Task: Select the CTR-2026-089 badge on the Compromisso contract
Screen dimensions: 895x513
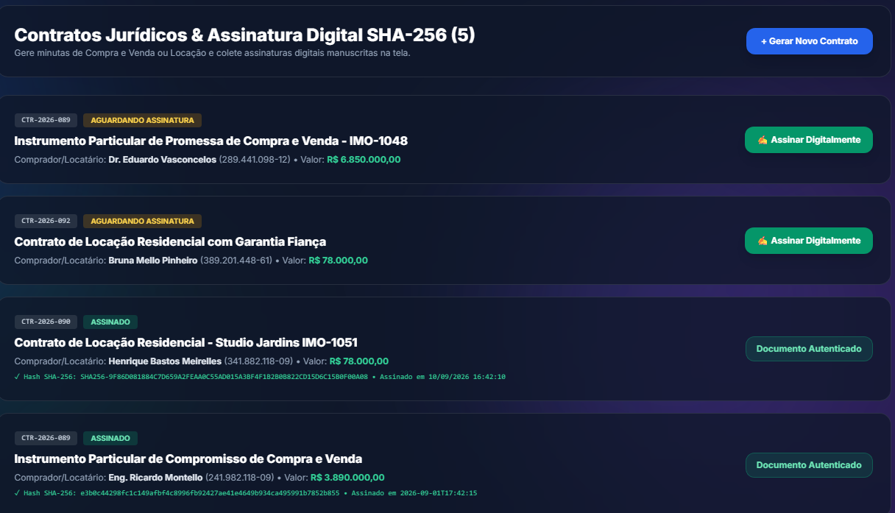Action: pyautogui.click(x=46, y=438)
